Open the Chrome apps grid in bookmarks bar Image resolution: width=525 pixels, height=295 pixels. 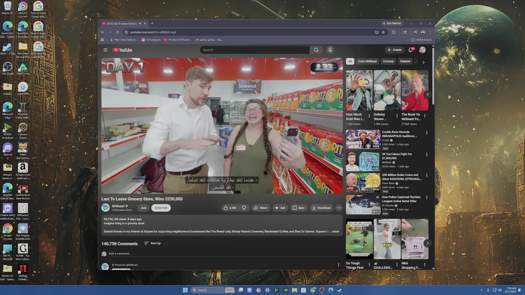coord(102,40)
